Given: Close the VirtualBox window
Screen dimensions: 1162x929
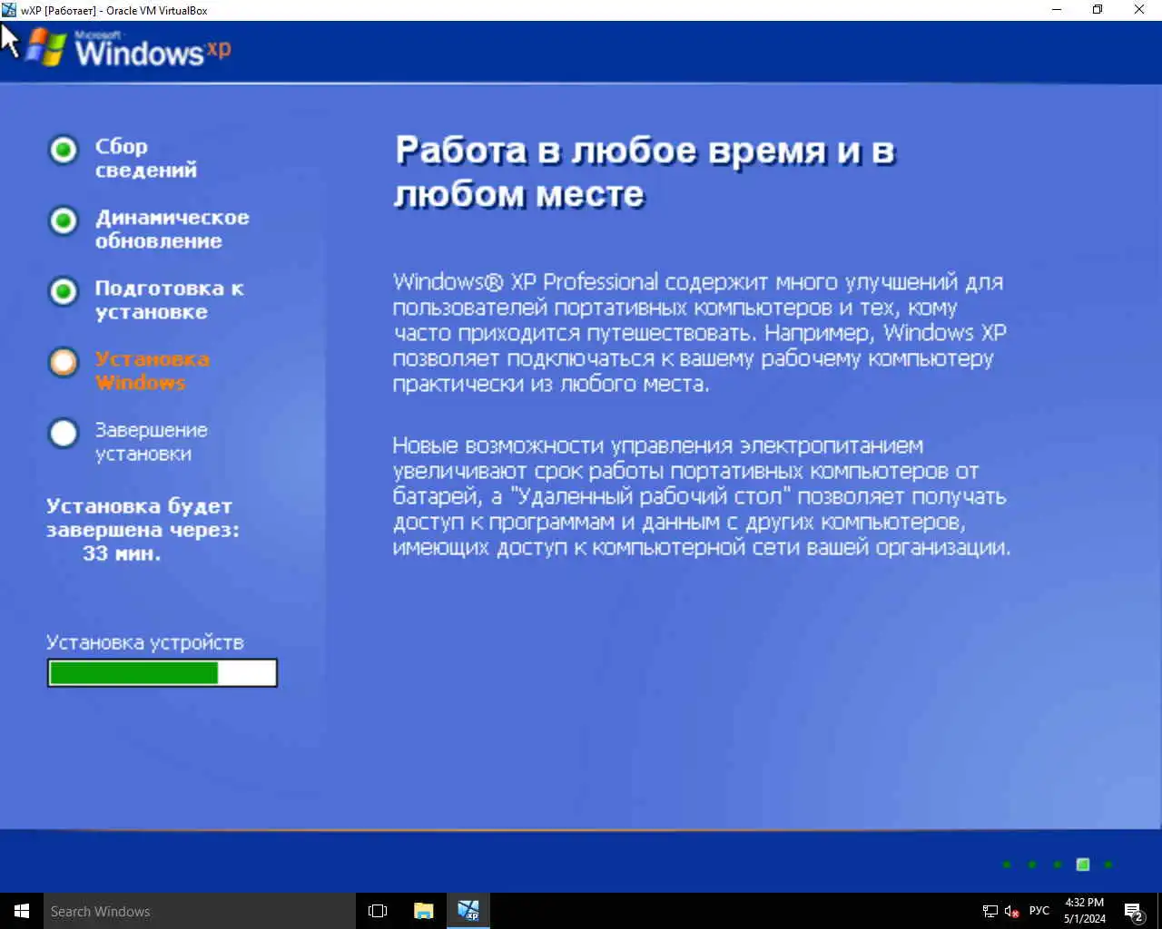Looking at the screenshot, I should pos(1139,10).
